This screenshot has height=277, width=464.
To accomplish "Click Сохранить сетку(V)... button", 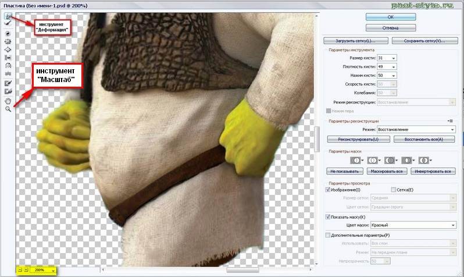I will 424,41.
